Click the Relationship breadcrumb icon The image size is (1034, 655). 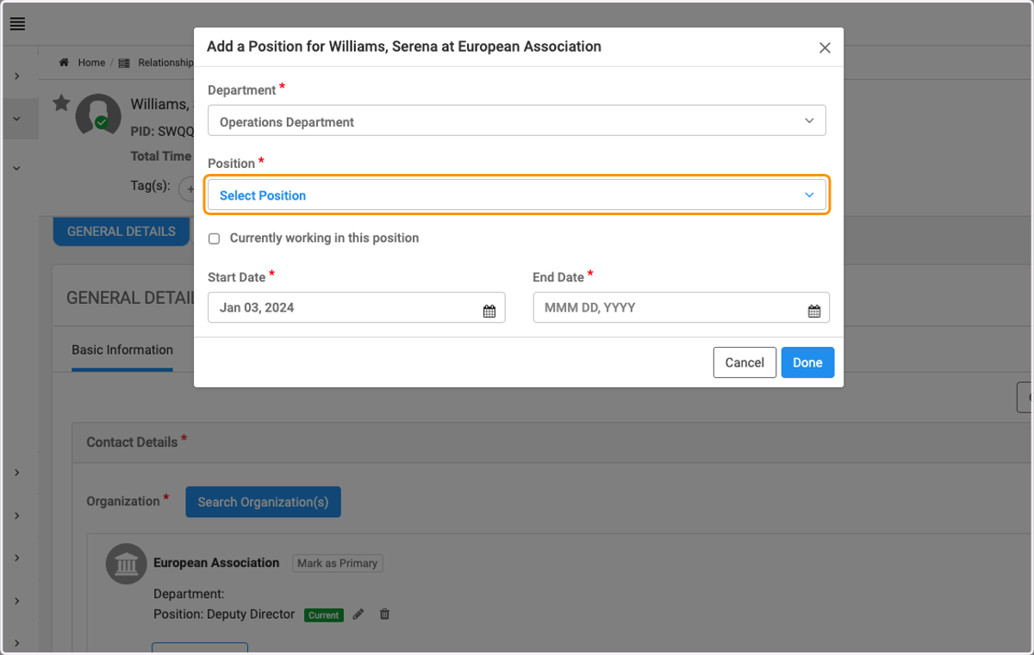pyautogui.click(x=124, y=63)
